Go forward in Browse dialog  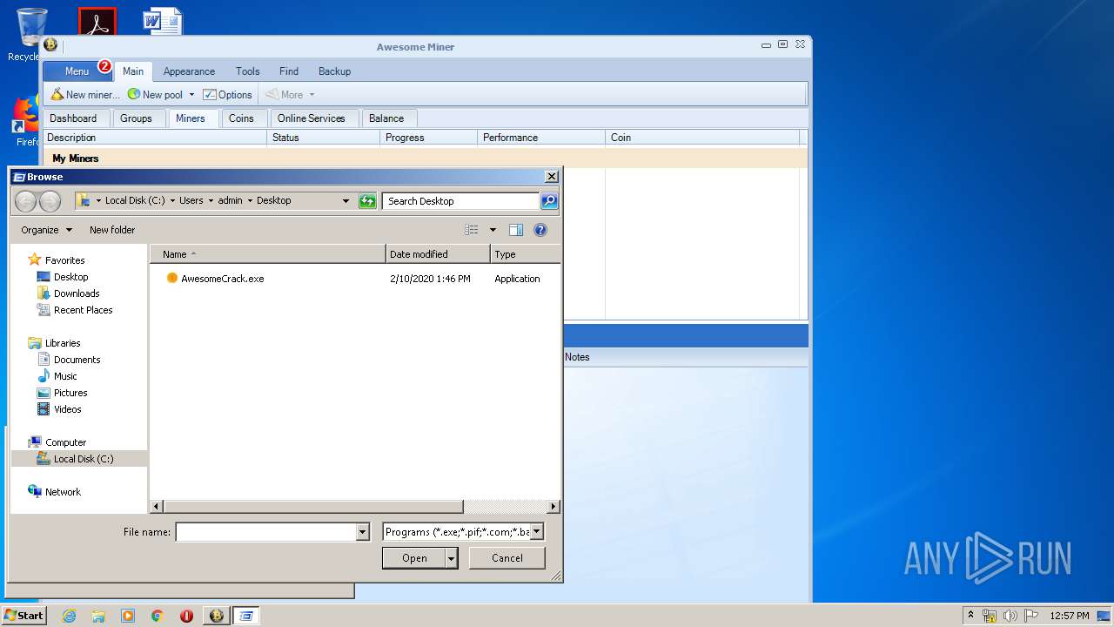(x=50, y=201)
